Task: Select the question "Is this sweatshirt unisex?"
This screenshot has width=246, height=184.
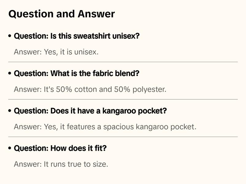Action: 77,36
